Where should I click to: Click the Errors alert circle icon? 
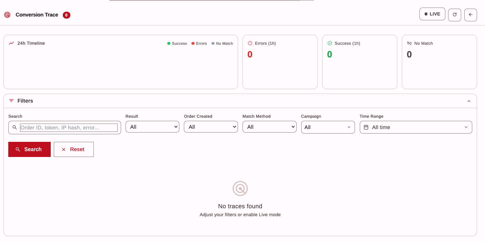(250, 43)
